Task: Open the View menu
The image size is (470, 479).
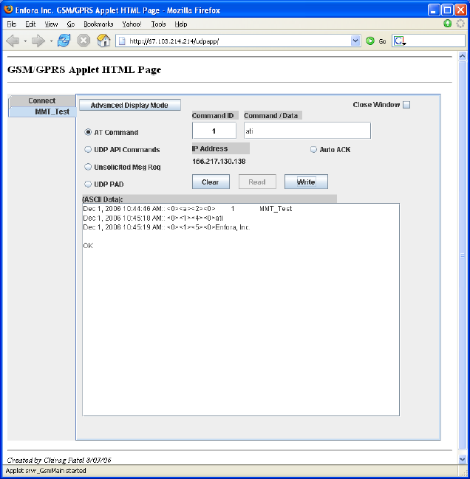Action: click(51, 24)
